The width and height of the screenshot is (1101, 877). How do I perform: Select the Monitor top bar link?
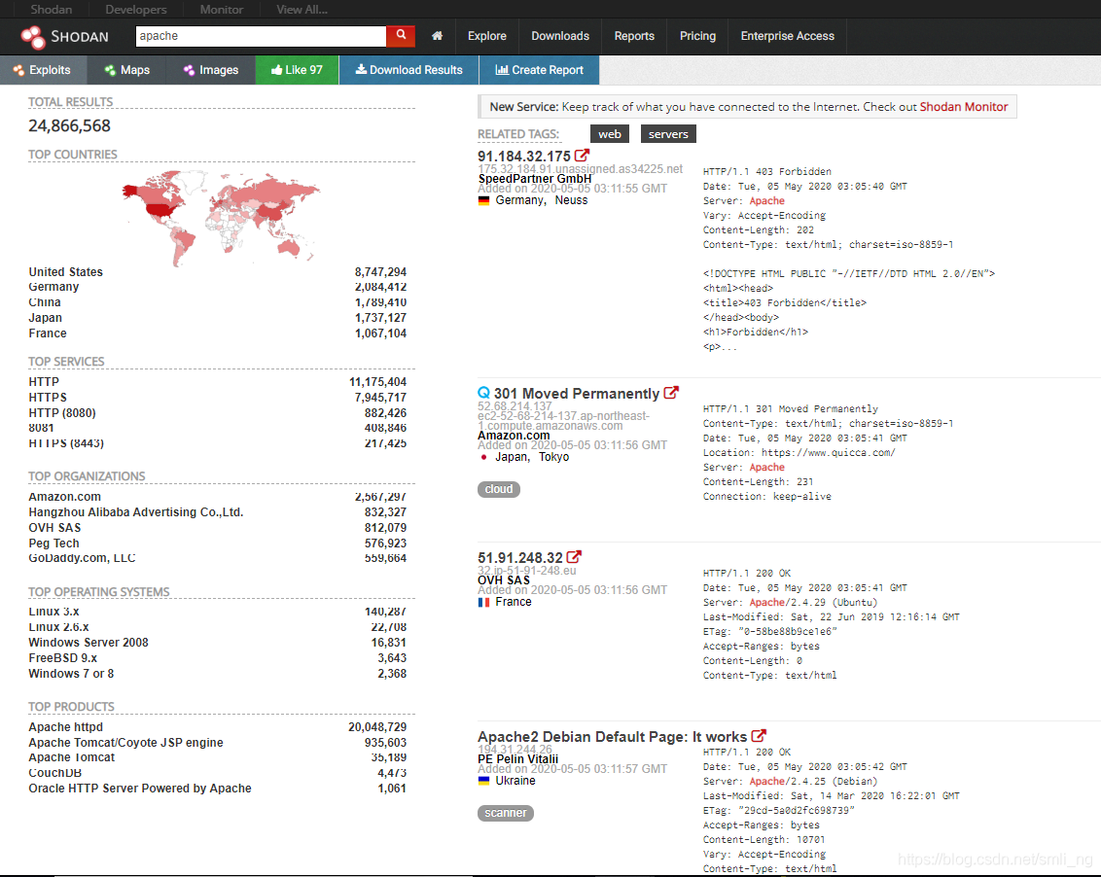click(x=221, y=9)
